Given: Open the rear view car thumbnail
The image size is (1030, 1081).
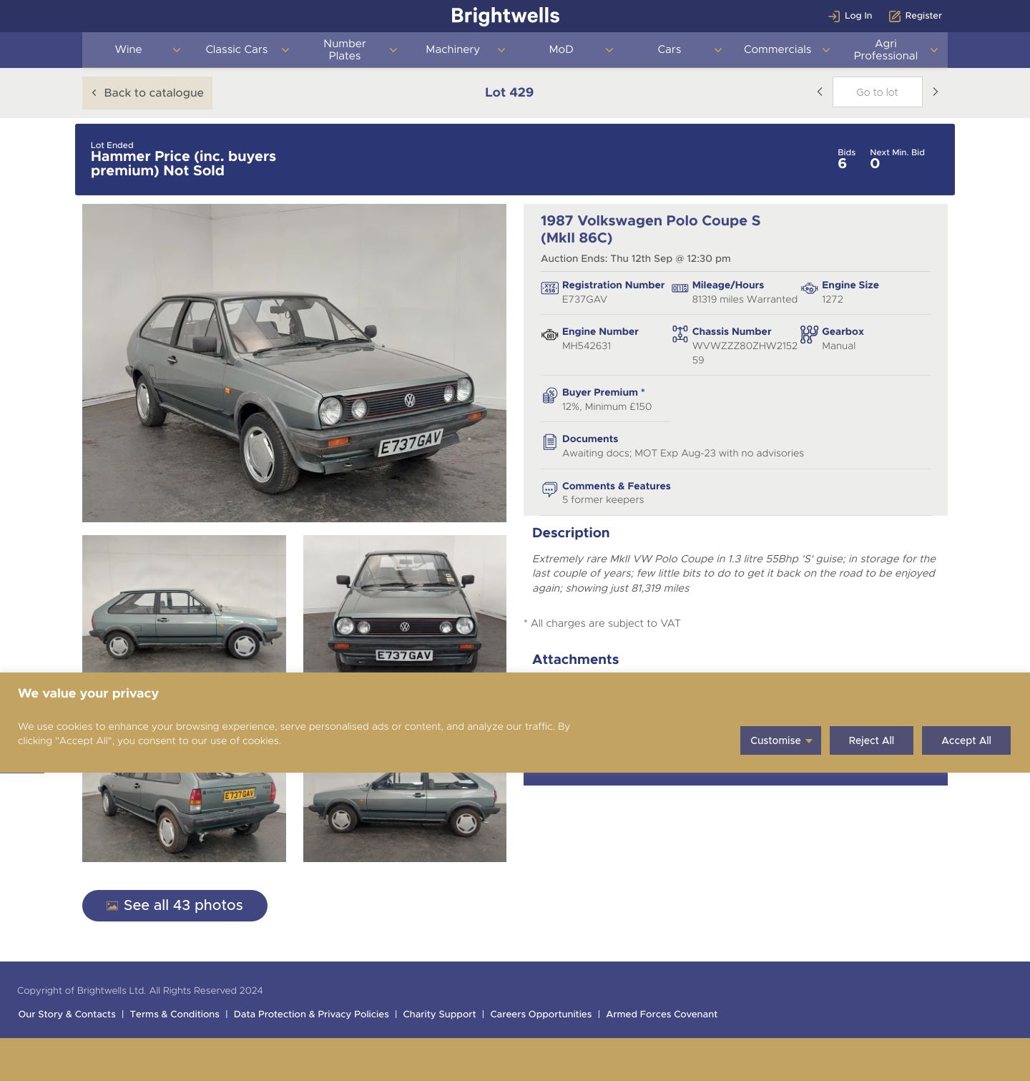Looking at the screenshot, I should tap(184, 817).
